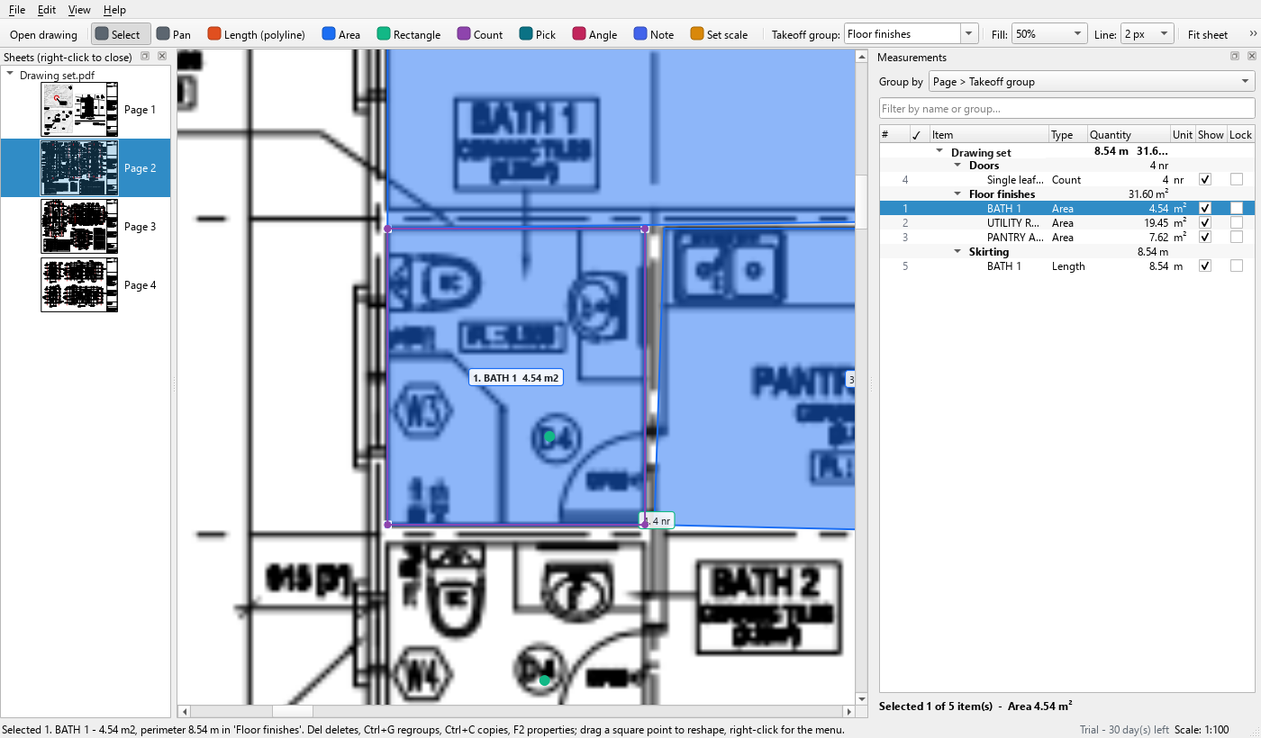This screenshot has width=1261, height=738.
Task: Show more toolbar items via overflow chevron
Action: pyautogui.click(x=1252, y=34)
